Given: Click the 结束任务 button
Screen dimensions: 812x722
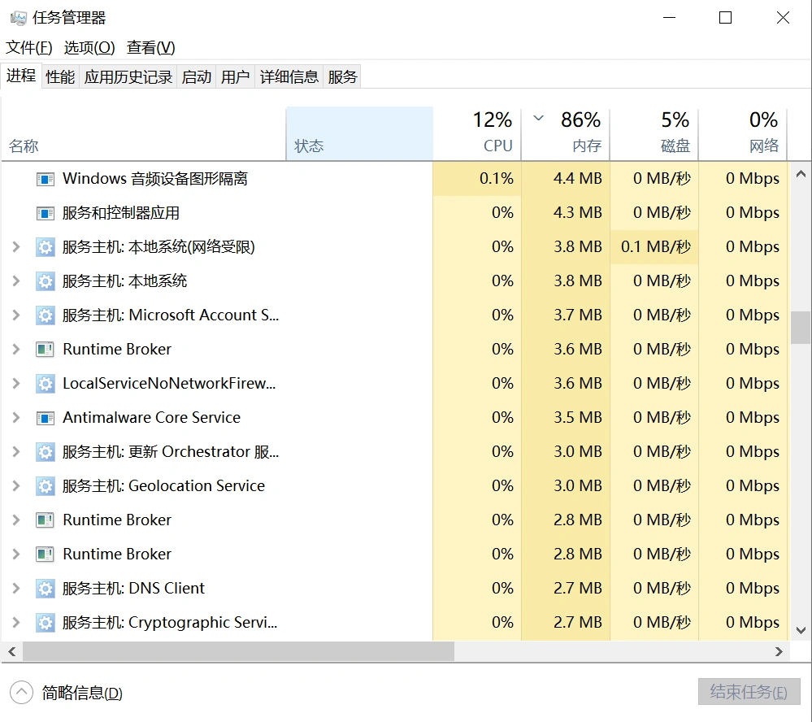Looking at the screenshot, I should click(749, 692).
